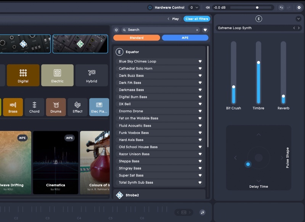Choose the Hybrid category icon tile
The height and width of the screenshot is (222, 305).
[91, 75]
